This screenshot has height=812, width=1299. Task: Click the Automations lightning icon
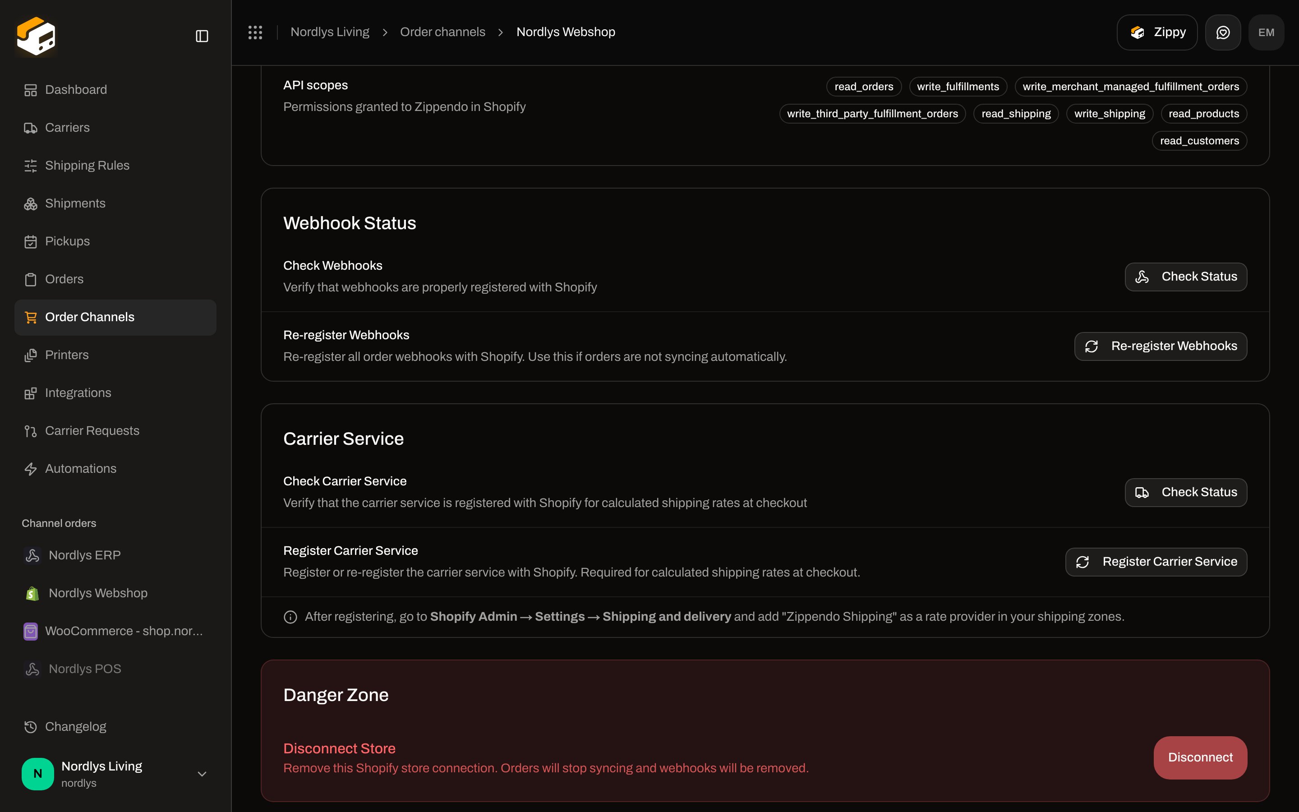pos(31,469)
